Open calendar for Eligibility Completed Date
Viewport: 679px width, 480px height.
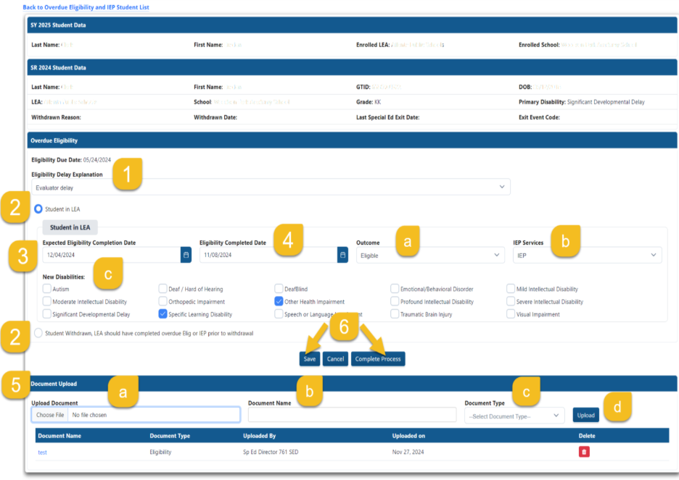tap(342, 255)
